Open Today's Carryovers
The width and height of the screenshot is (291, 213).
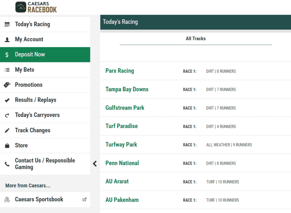click(x=45, y=115)
